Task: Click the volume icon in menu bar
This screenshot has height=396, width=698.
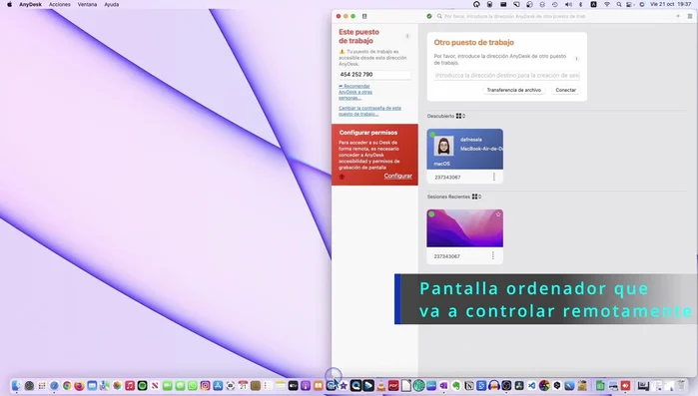Action: pyautogui.click(x=568, y=4)
